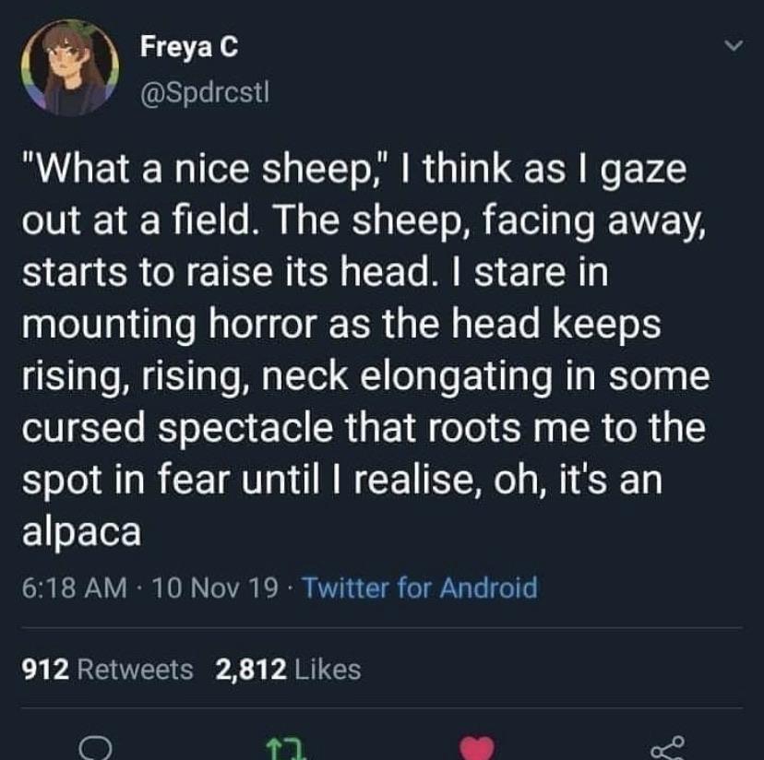Click the word alpaca in the tweet
This screenshot has height=760, width=764.
(x=80, y=533)
